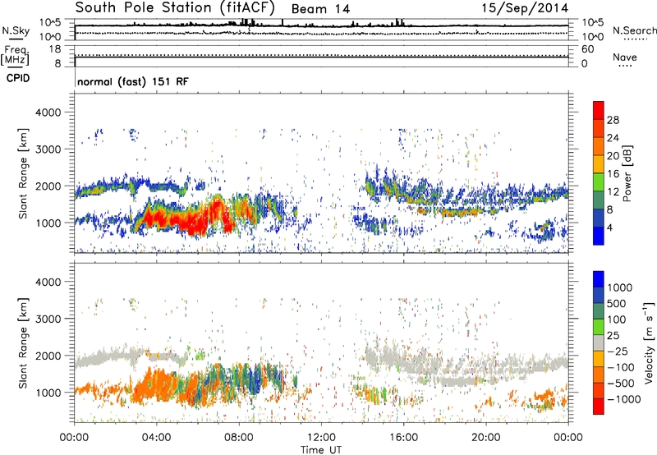Image resolution: width=657 pixels, height=455 pixels.
Task: Click the red bottom of Velocity color bar
Action: pos(599,407)
